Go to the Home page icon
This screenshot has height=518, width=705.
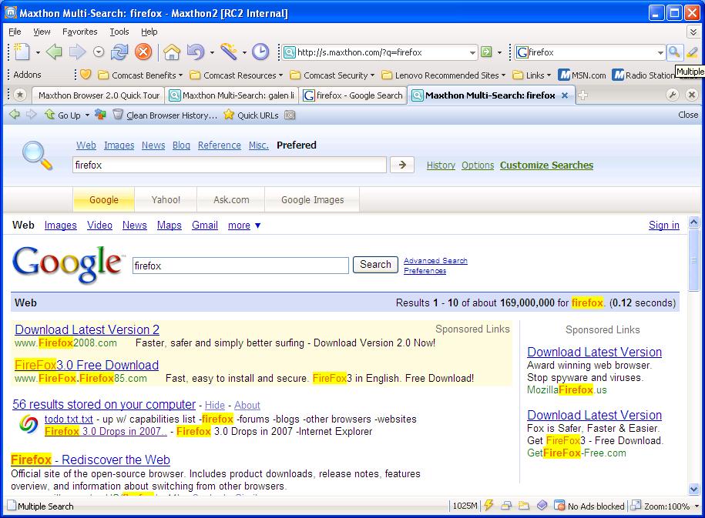[172, 52]
